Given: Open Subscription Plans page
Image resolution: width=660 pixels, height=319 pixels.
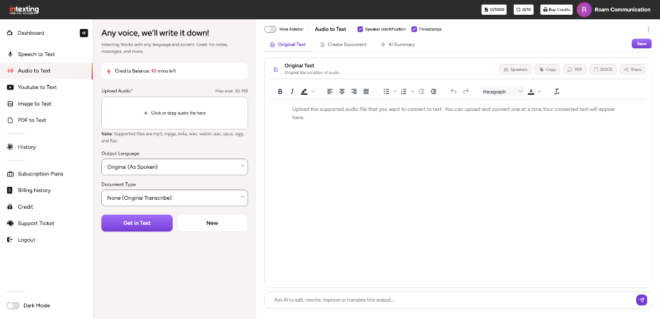Looking at the screenshot, I should pos(41,174).
